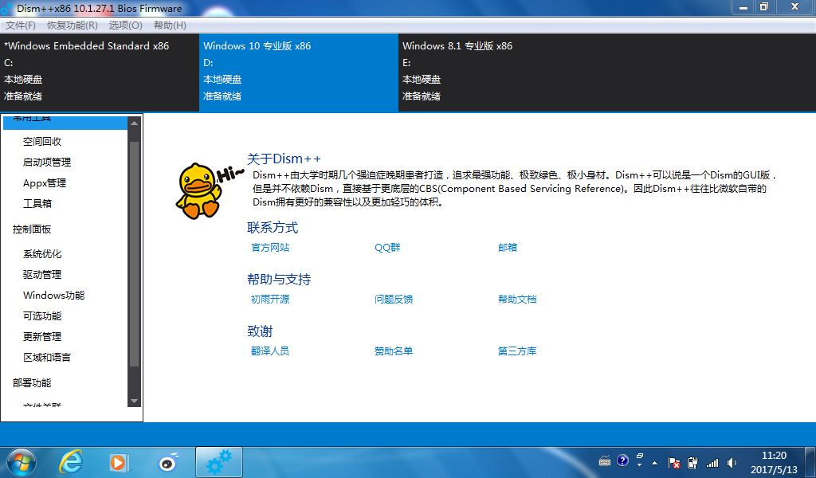Show hidden tray icons arrow
The height and width of the screenshot is (478, 816).
(655, 463)
